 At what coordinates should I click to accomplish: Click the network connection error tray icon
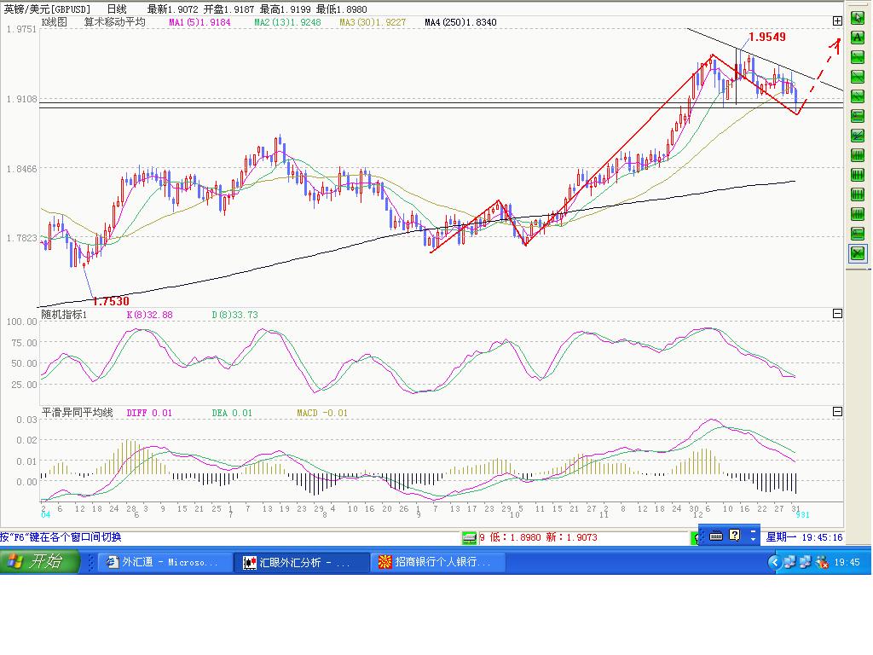(x=823, y=562)
